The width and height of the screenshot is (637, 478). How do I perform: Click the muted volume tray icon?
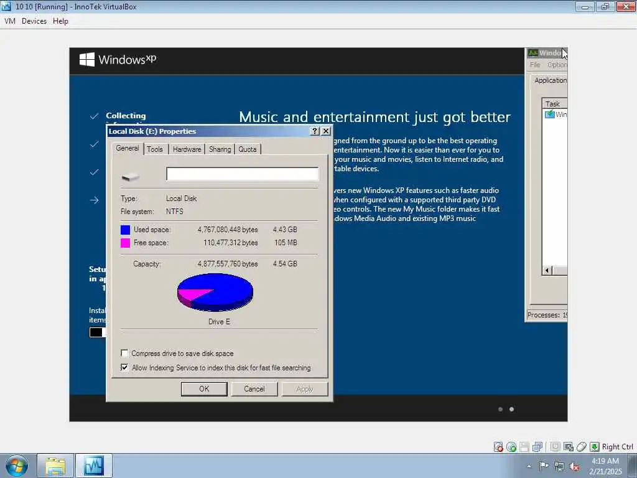574,467
